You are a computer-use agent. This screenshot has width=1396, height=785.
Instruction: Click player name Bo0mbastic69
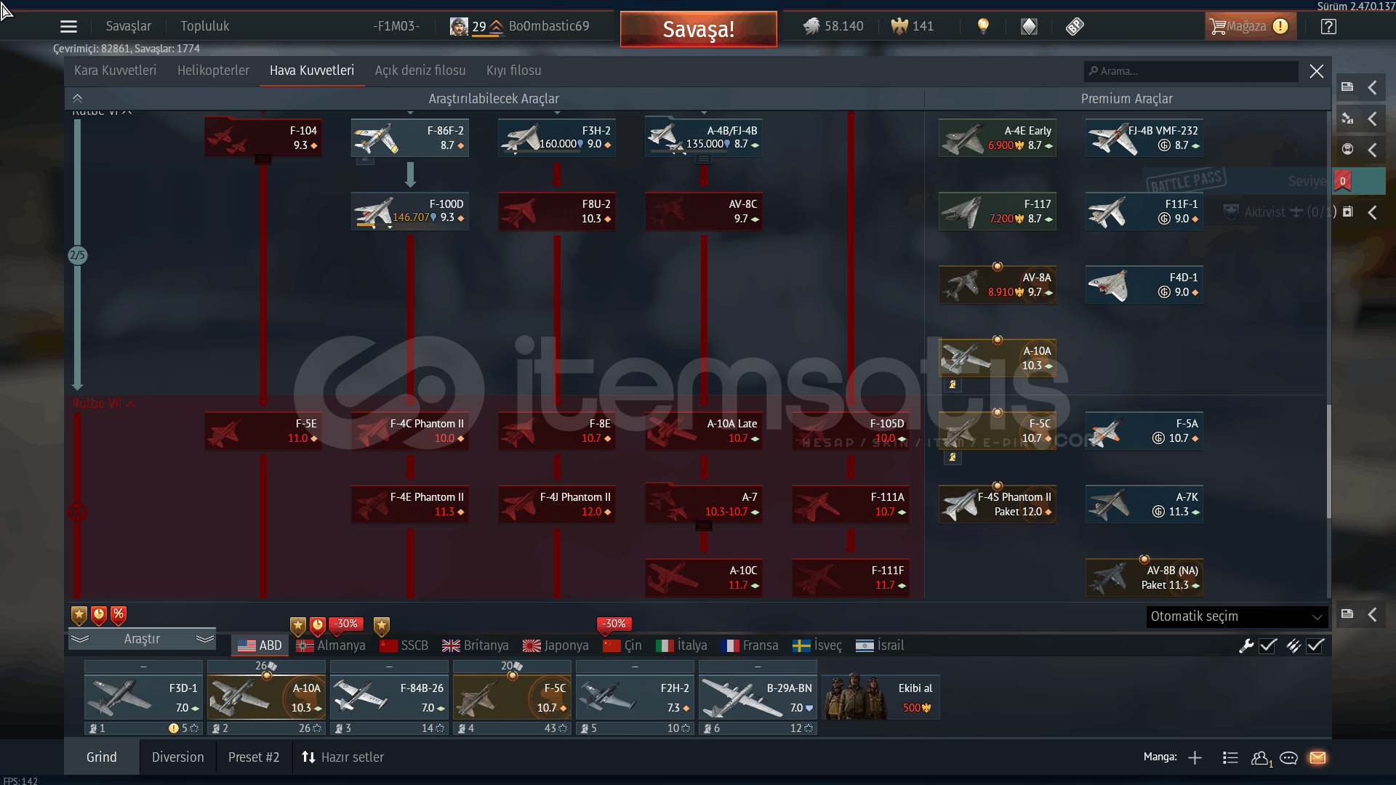click(549, 26)
